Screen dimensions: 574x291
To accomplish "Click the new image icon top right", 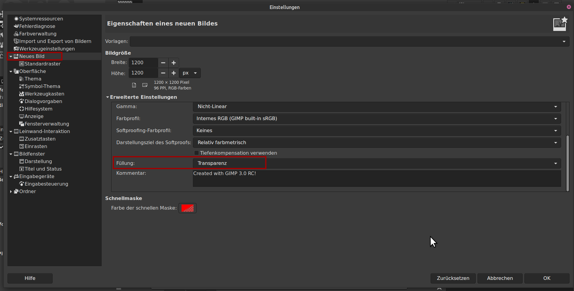I will [560, 24].
